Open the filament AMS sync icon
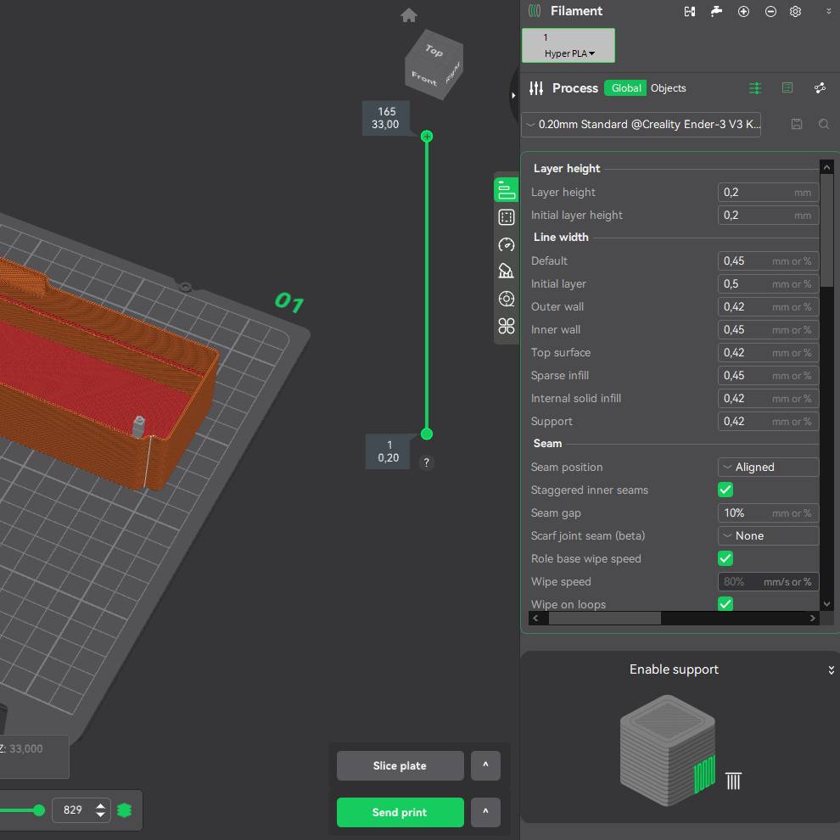This screenshot has width=840, height=840. pyautogui.click(x=690, y=11)
